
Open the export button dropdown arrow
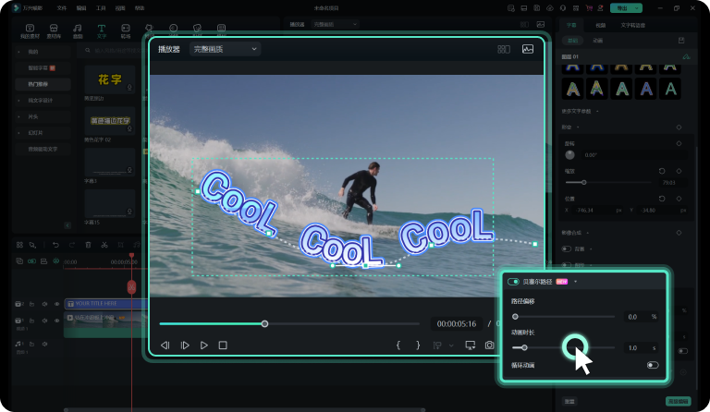click(637, 8)
